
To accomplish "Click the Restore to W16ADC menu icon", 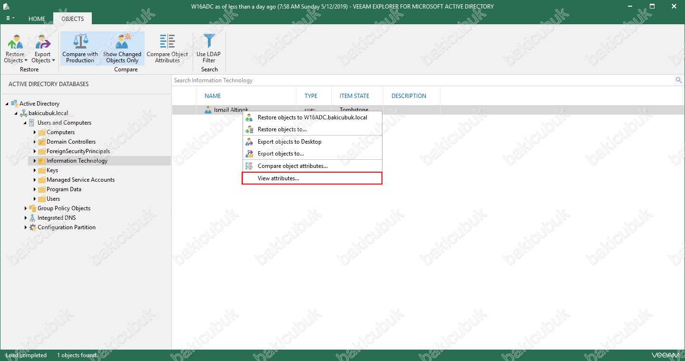I will 249,117.
